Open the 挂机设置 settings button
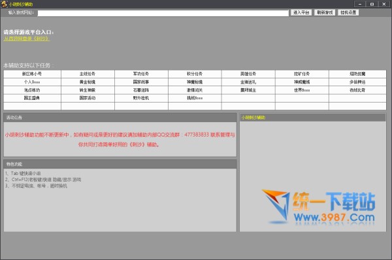 [348, 12]
